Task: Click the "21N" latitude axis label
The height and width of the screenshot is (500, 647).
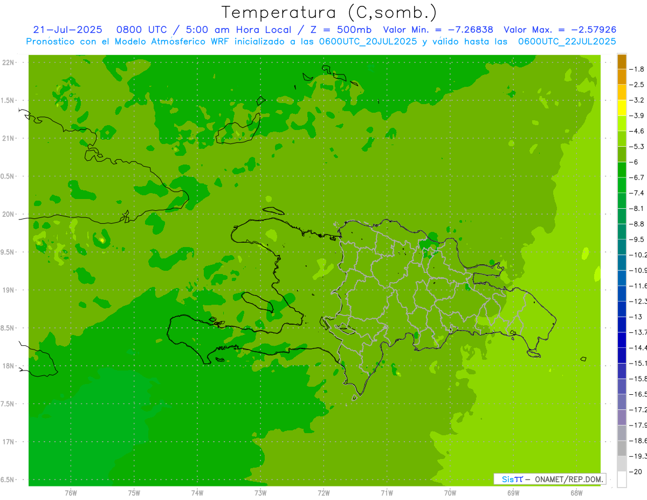Action: click(9, 139)
